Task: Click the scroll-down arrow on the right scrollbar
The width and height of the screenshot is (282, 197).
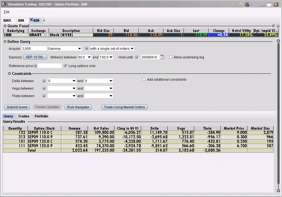Action: click(x=278, y=191)
